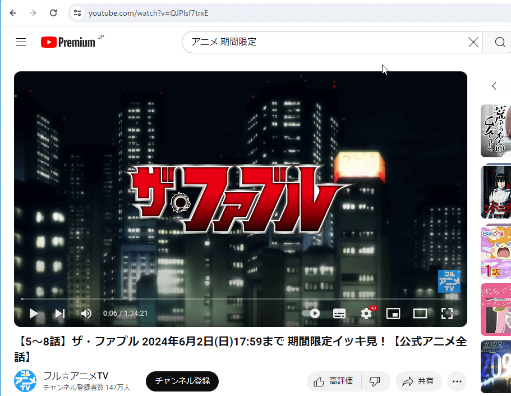Collapse sidebar with left chevron

pos(494,86)
